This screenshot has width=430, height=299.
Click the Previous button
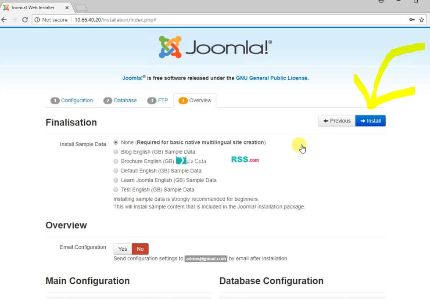pyautogui.click(x=337, y=120)
